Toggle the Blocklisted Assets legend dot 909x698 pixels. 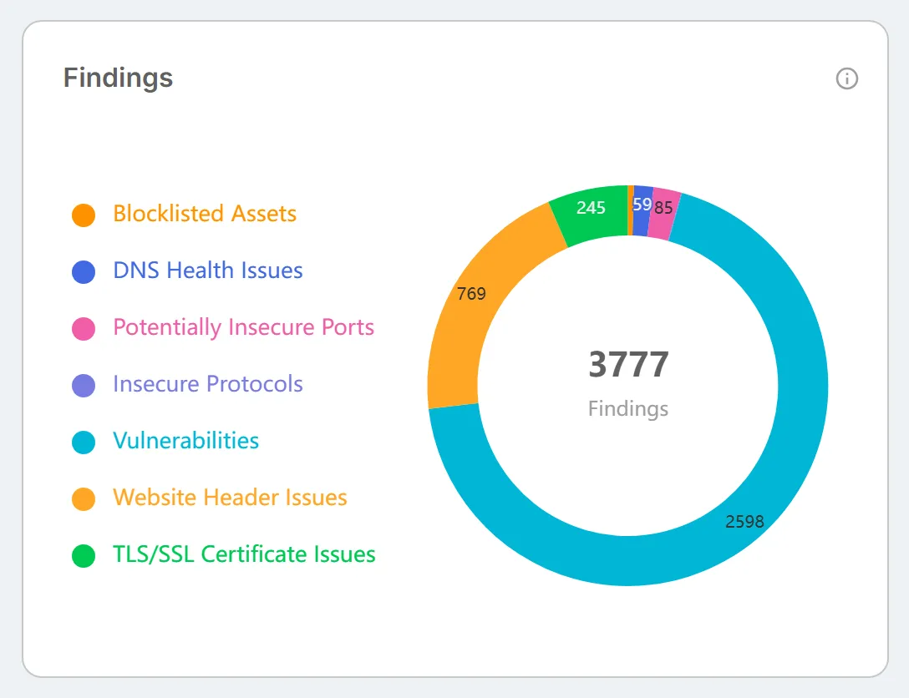coord(84,215)
